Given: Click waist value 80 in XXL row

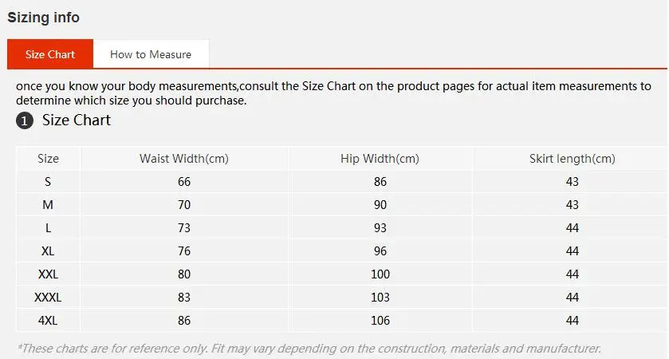Looking at the screenshot, I should coord(184,274).
